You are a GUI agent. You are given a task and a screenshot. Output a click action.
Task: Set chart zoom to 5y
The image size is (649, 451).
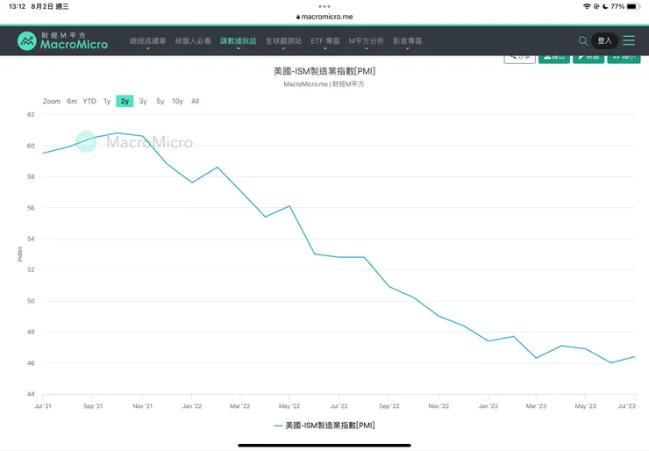click(x=160, y=101)
